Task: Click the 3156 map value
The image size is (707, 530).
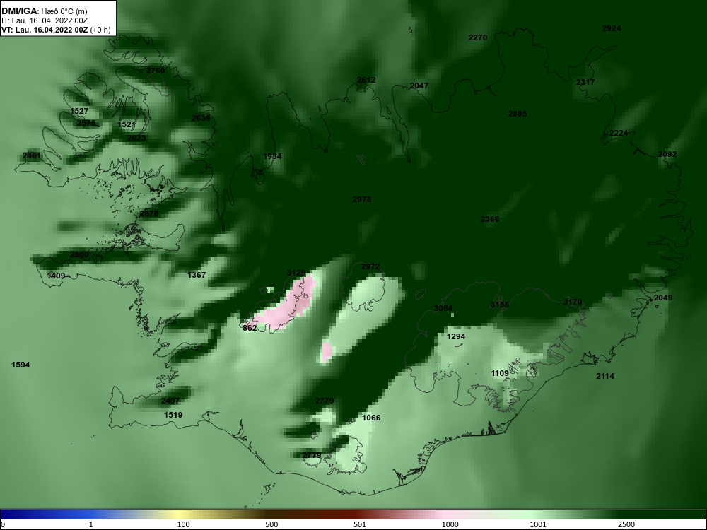Action: (x=500, y=305)
